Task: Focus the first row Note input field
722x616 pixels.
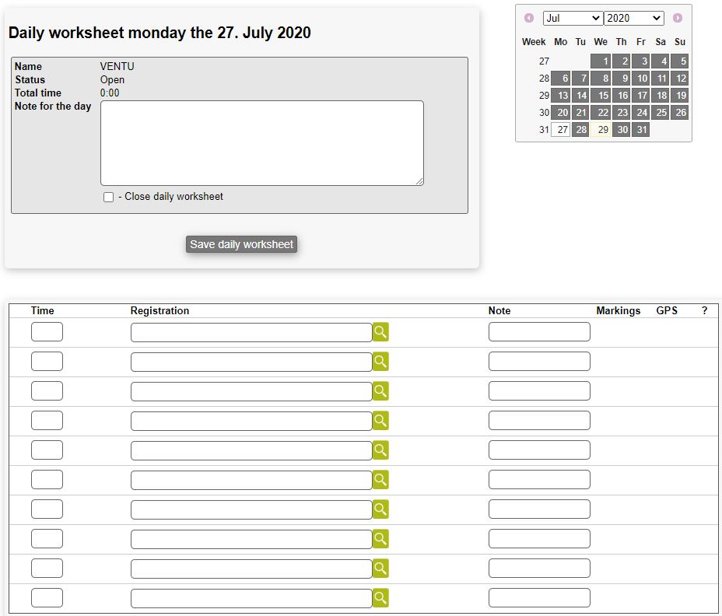Action: [x=539, y=332]
